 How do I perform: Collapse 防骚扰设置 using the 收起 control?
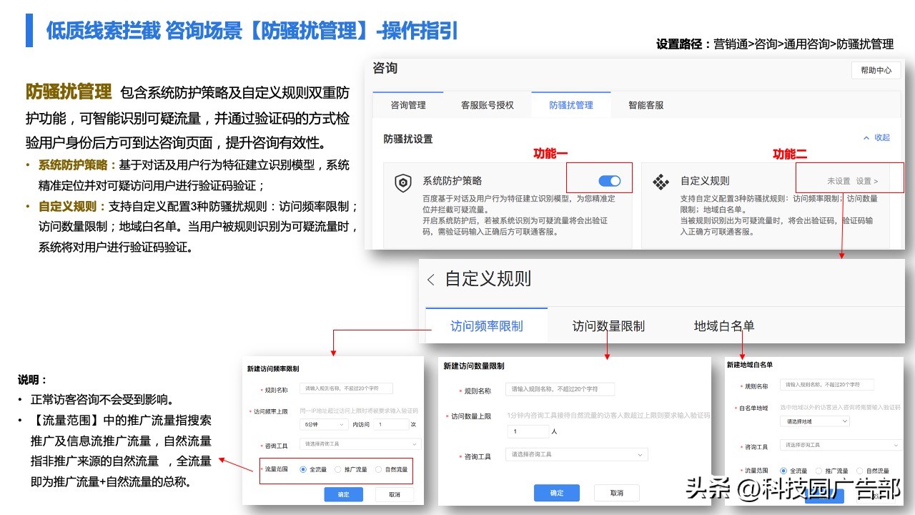(876, 139)
